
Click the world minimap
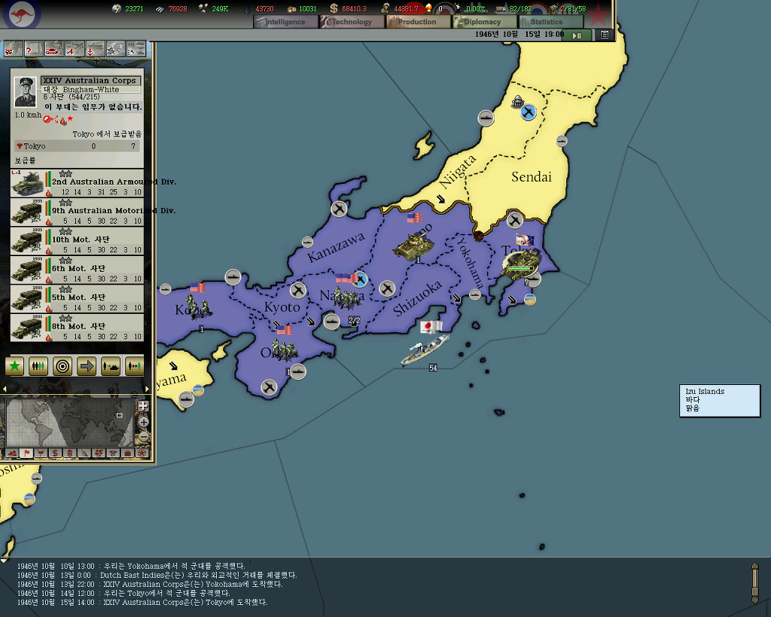pyautogui.click(x=70, y=422)
